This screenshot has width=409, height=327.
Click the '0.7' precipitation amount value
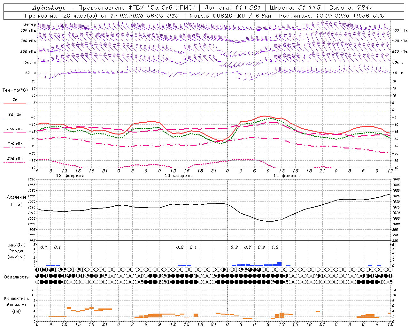pos(248,247)
